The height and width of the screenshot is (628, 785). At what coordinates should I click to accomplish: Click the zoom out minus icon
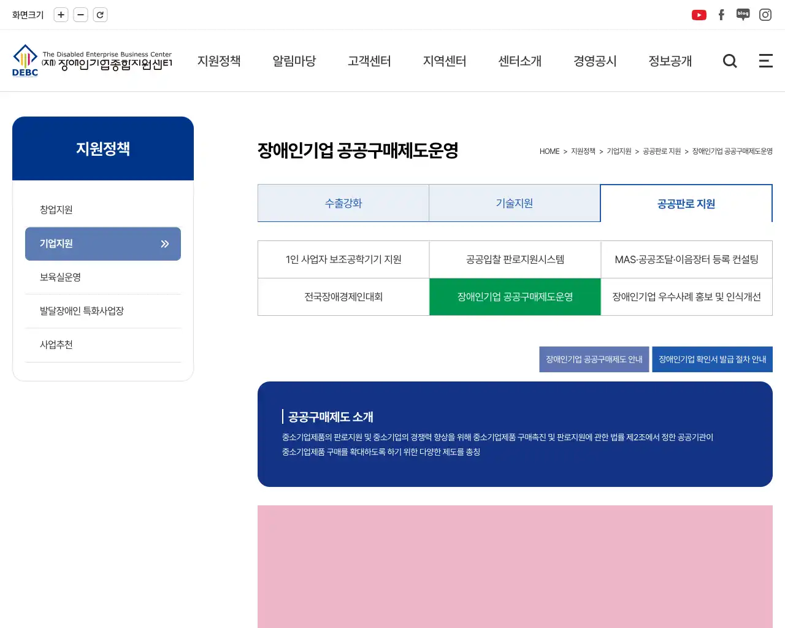coord(80,15)
